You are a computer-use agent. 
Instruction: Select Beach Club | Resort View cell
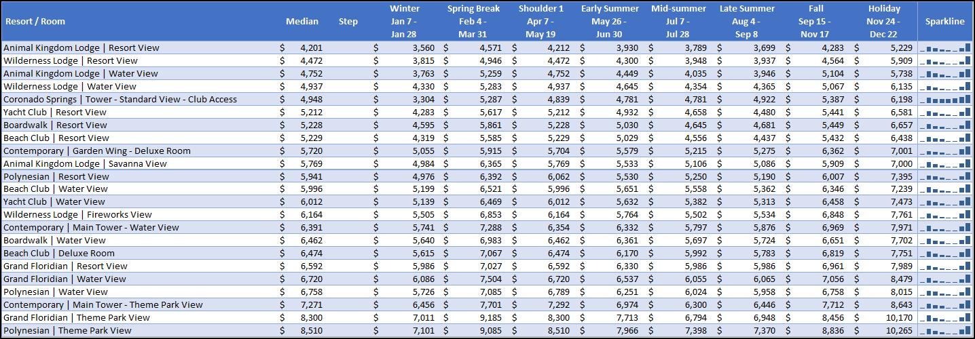pyautogui.click(x=56, y=138)
